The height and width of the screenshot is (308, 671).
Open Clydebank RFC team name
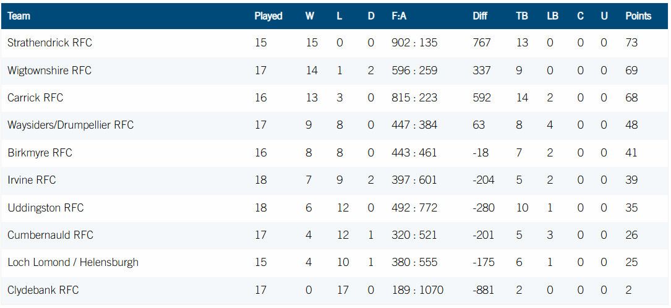(43, 290)
